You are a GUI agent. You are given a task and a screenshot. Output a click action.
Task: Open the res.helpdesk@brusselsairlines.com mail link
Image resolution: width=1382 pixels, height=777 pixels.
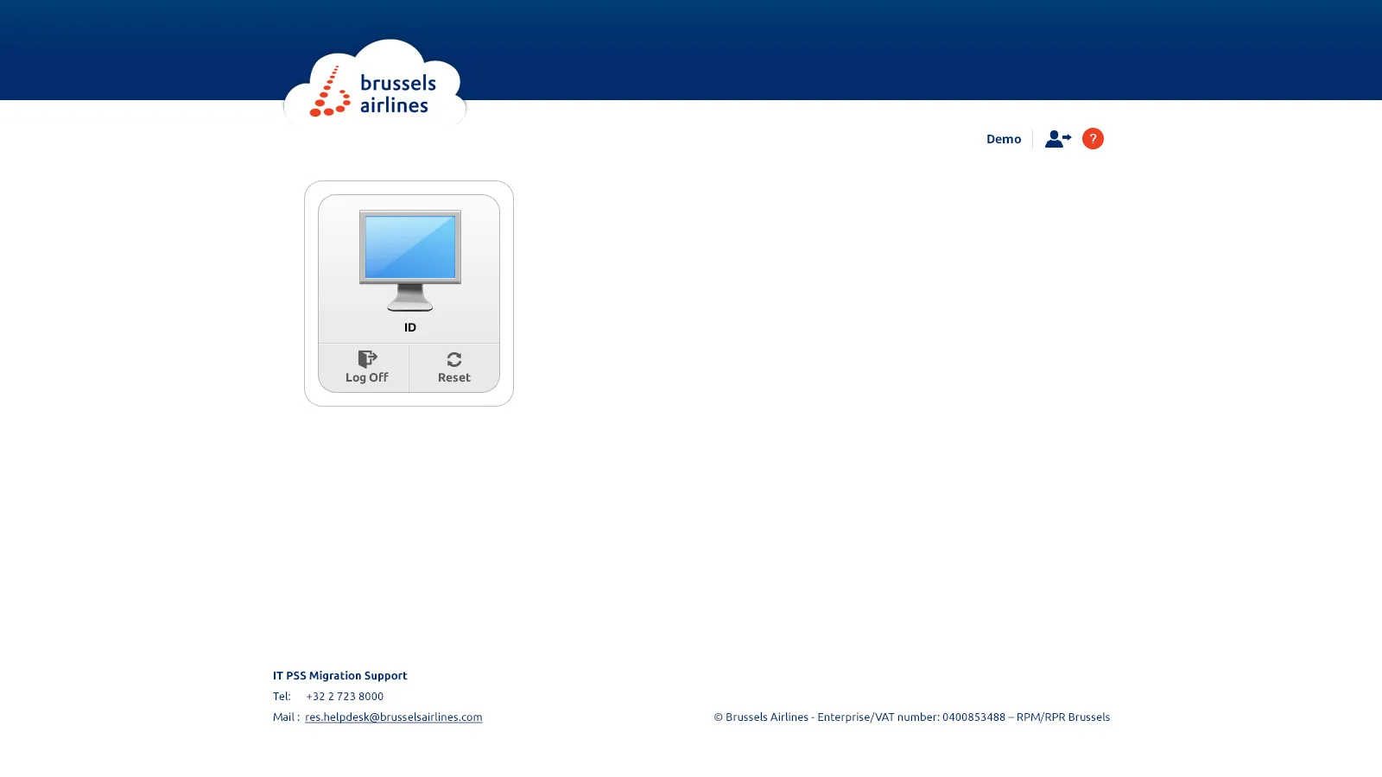[x=393, y=717]
